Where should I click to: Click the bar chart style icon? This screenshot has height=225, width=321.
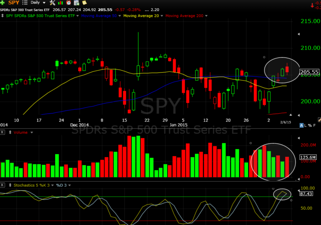[61, 3]
